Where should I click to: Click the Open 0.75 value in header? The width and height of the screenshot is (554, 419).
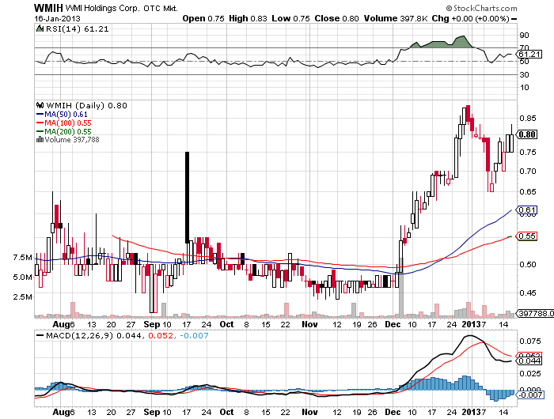pyautogui.click(x=203, y=18)
